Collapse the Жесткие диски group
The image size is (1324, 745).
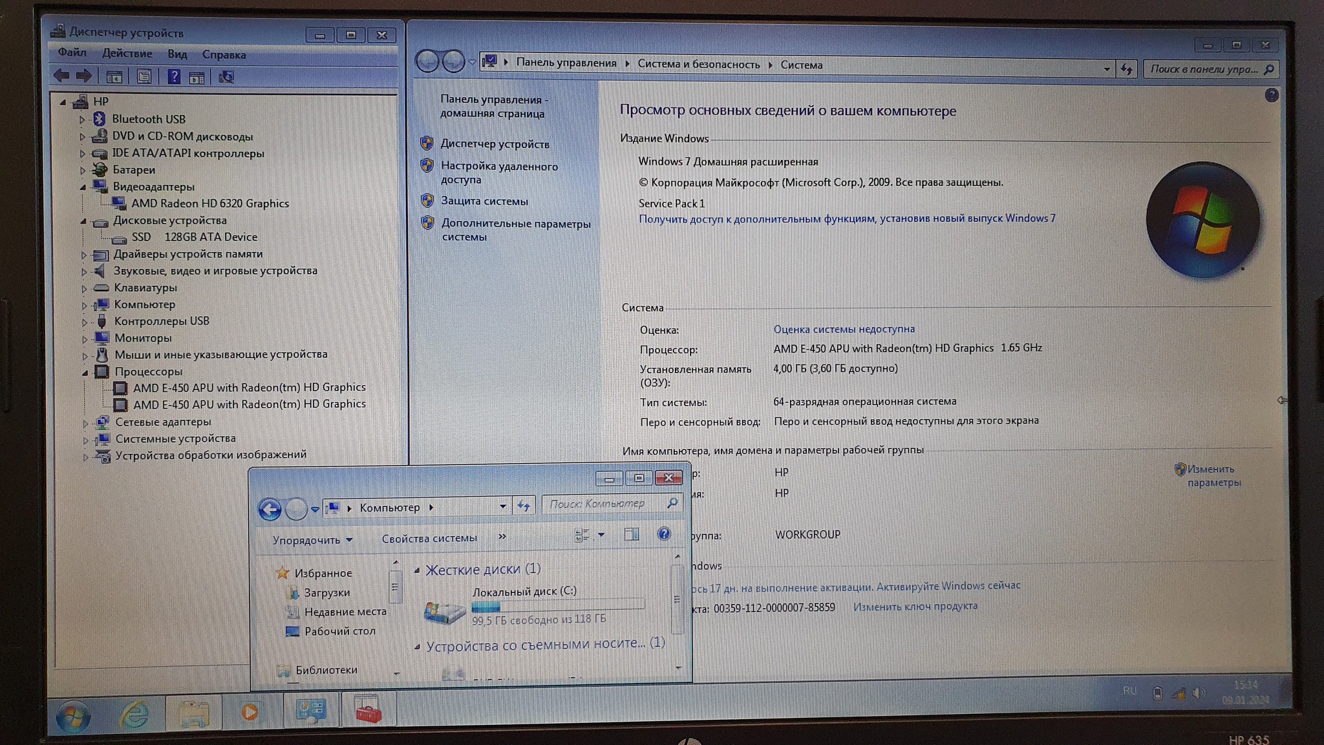point(417,570)
